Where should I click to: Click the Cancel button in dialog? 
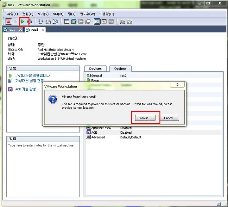coord(169,118)
